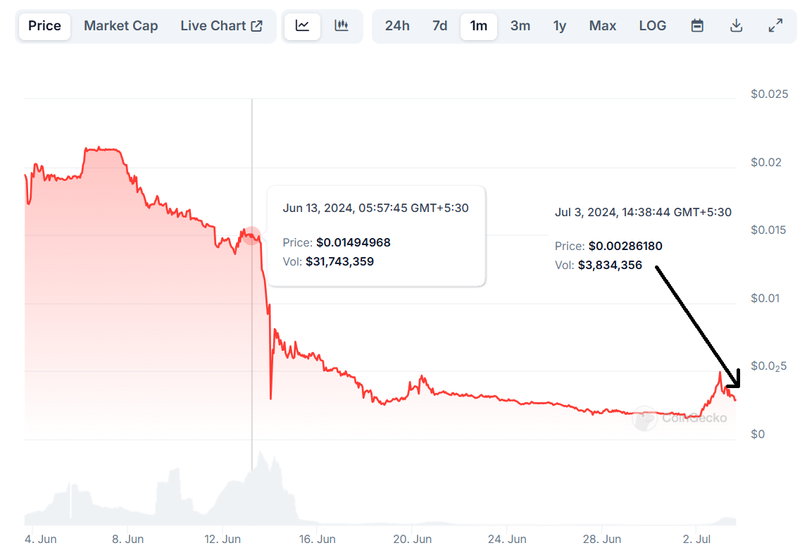Open the Live Chart link
The height and width of the screenshot is (555, 807).
tap(221, 26)
